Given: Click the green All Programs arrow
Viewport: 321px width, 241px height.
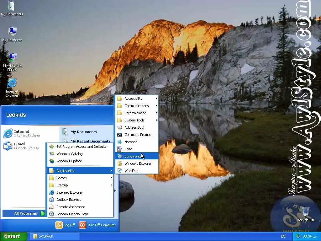Looking at the screenshot, I should 43,213.
